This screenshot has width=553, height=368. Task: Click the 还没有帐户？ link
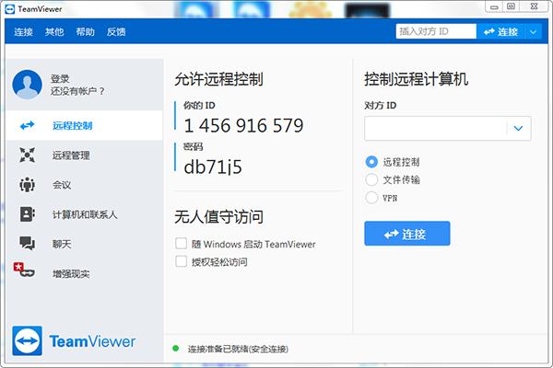77,91
